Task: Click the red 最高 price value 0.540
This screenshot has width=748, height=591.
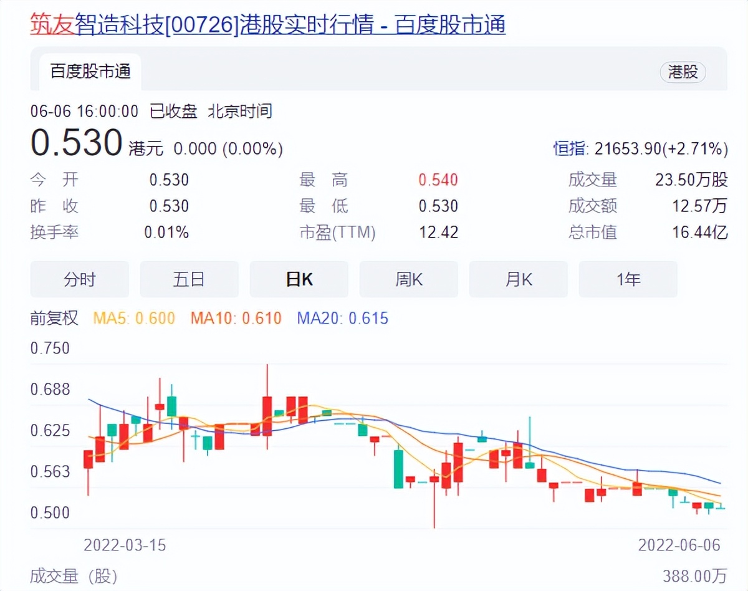Action: click(x=436, y=180)
